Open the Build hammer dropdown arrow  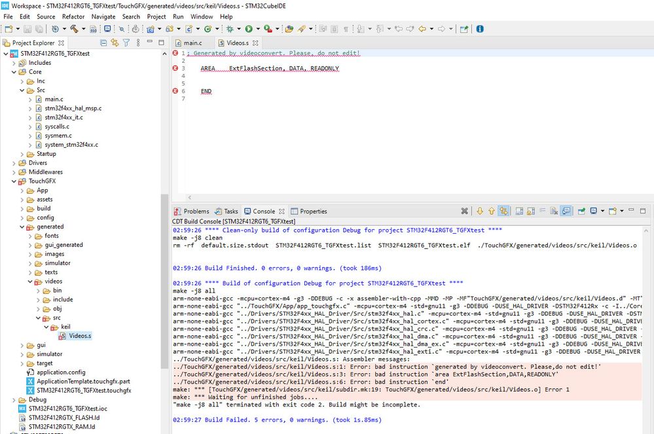coord(83,29)
